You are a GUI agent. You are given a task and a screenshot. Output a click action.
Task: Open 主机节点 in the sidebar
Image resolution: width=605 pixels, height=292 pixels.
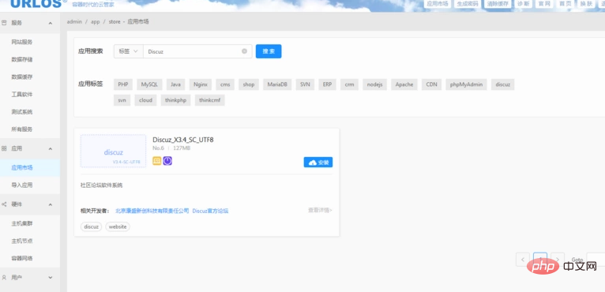point(22,241)
